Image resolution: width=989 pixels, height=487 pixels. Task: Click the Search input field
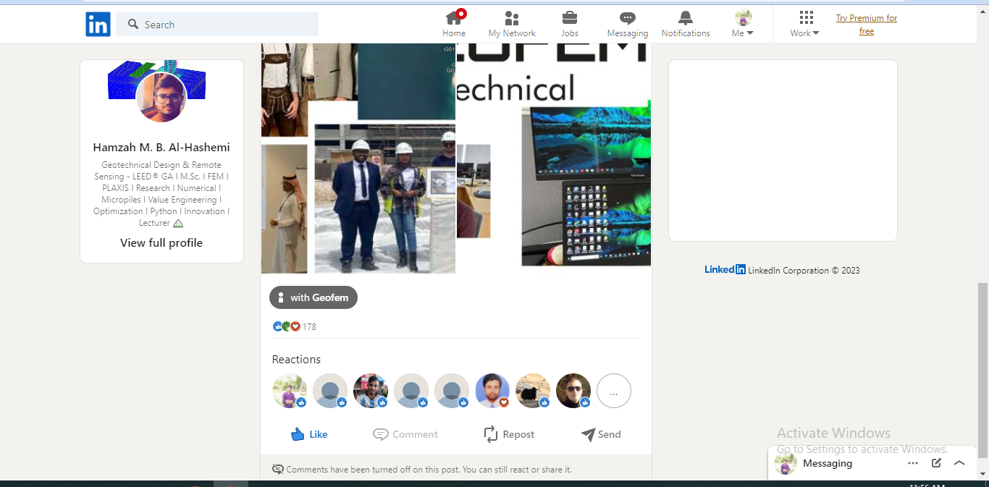217,24
